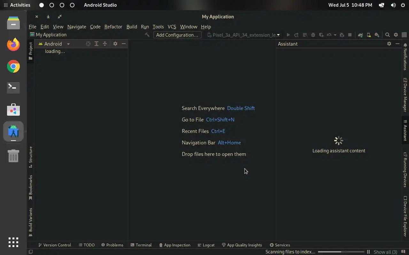
Task: Click the Debug app bug icon
Action: tap(313, 35)
